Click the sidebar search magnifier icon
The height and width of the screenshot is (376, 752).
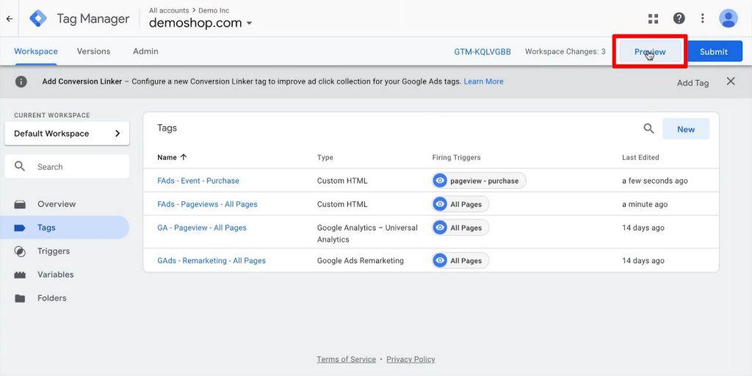[x=20, y=167]
